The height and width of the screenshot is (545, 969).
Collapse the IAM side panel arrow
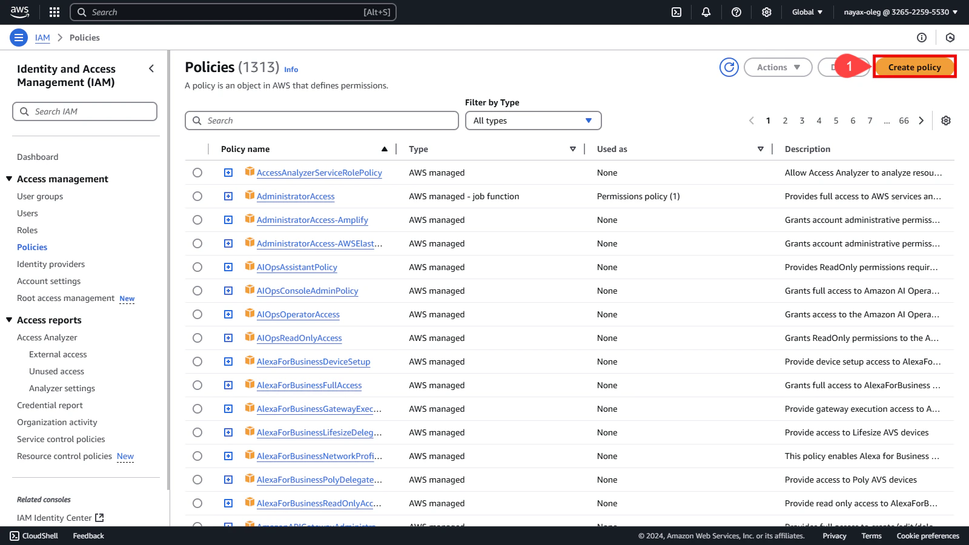pyautogui.click(x=151, y=69)
